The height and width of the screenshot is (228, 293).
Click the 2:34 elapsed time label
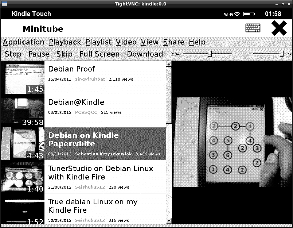click(175, 54)
